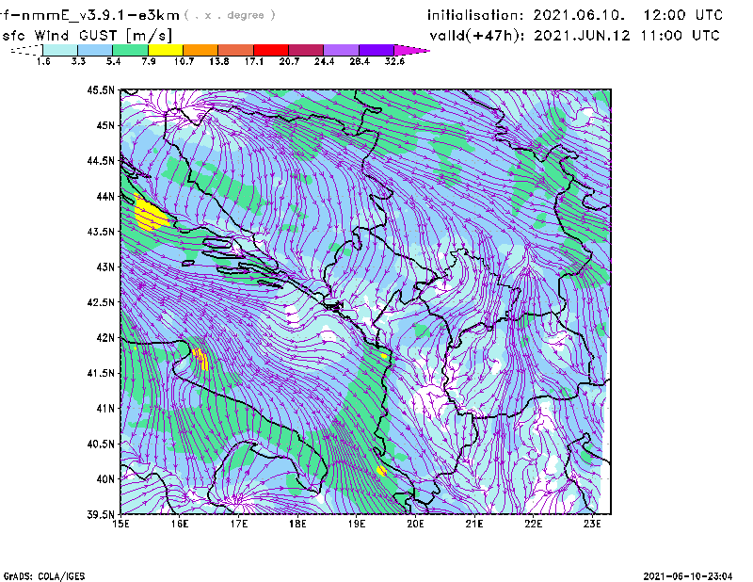Click the 40N latitude label
The width and height of the screenshot is (753, 582).
105,479
